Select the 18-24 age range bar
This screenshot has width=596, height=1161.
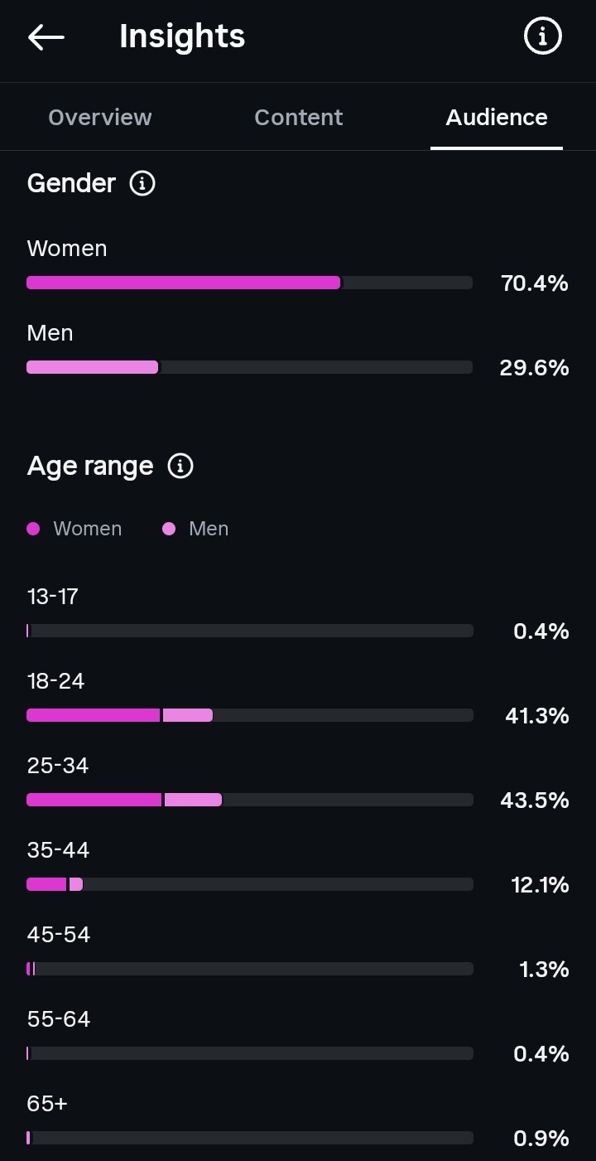[x=250, y=715]
